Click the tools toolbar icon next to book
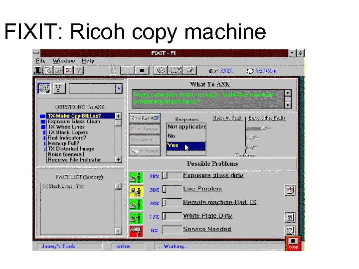The width and height of the screenshot is (359, 269). pos(175,70)
